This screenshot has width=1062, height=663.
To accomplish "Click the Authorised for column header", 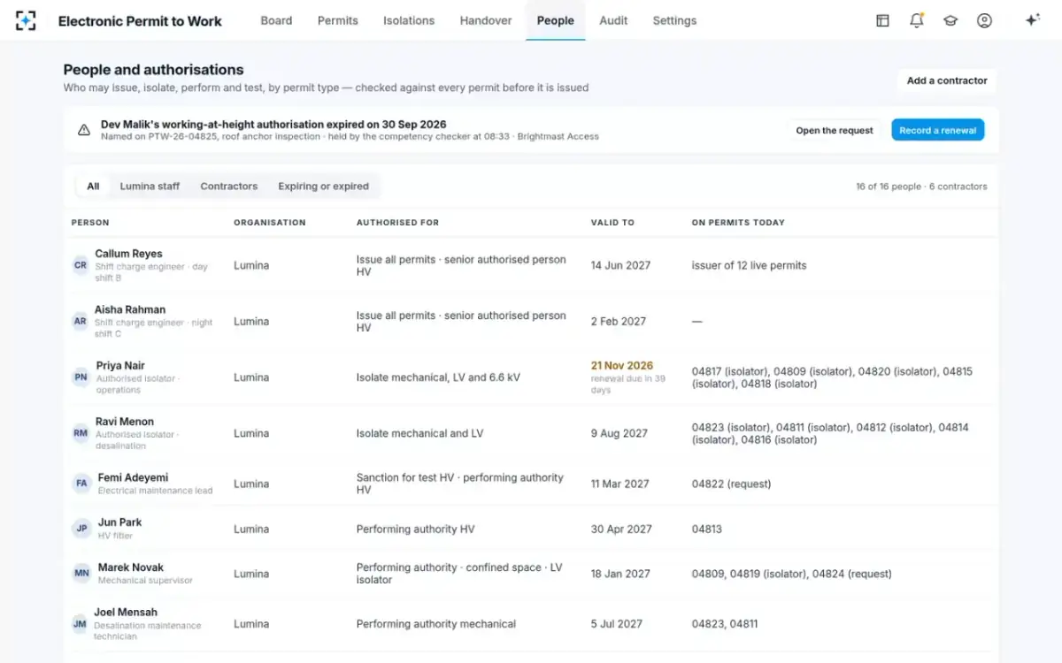I will tap(397, 223).
